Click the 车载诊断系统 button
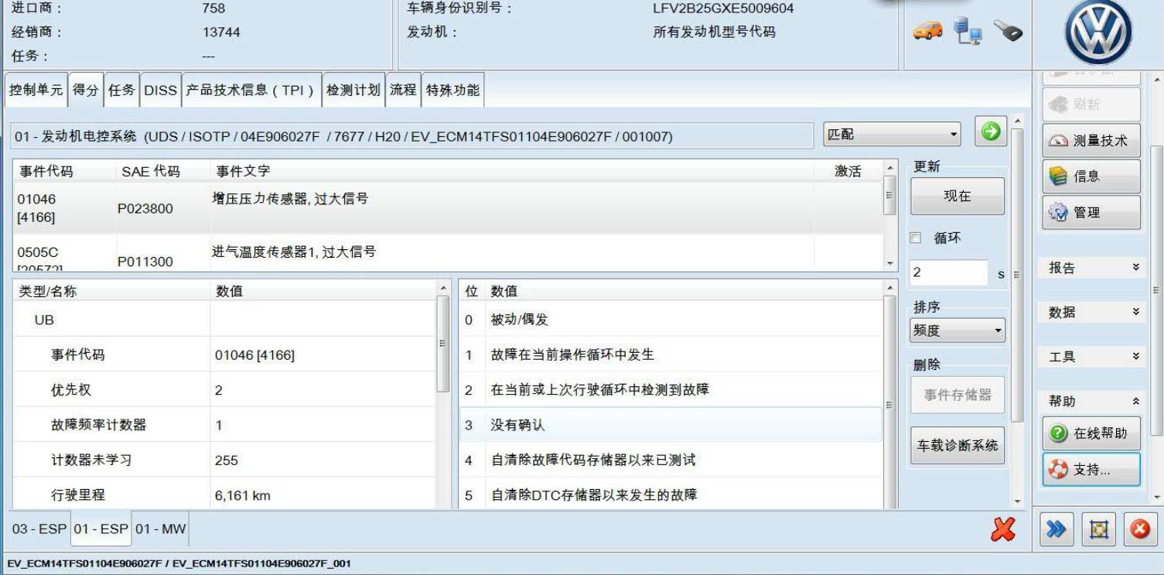 [x=957, y=446]
